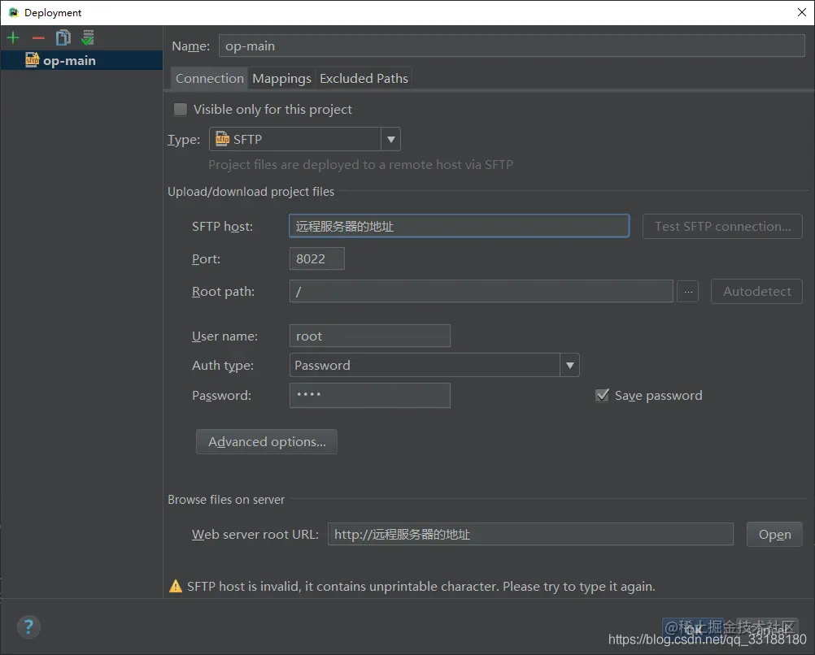This screenshot has height=655, width=815.
Task: Click the SFTP host invalid warning icon
Action: click(176, 587)
